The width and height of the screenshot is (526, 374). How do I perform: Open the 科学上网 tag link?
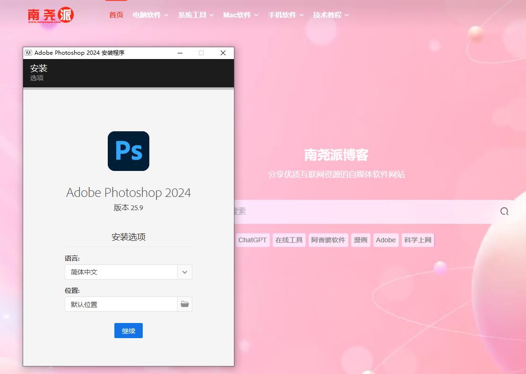(418, 240)
